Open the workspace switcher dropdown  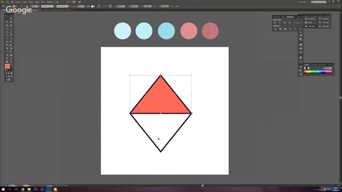pyautogui.click(x=303, y=2)
